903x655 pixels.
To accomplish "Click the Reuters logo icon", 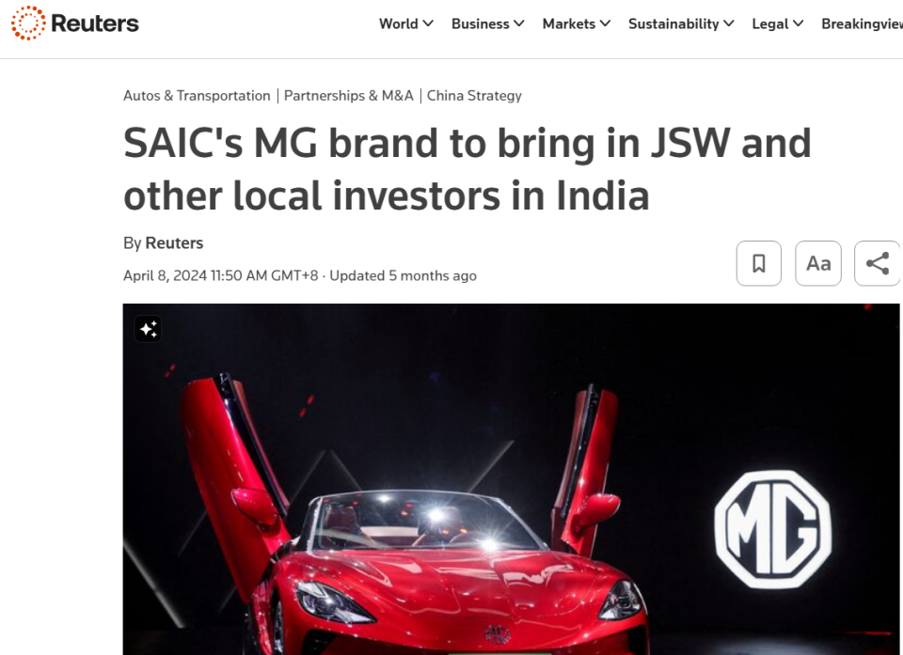I will pos(28,23).
